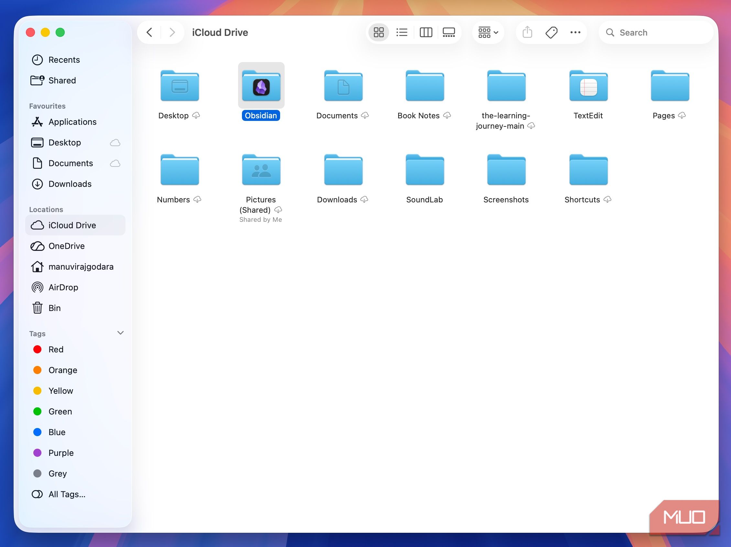Go forward with the right chevron

pos(172,32)
